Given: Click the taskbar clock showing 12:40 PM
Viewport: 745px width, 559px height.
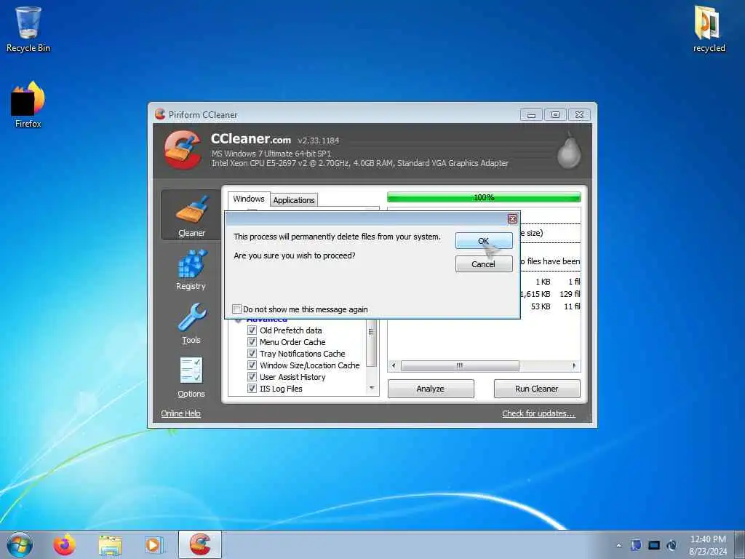Looking at the screenshot, I should click(x=708, y=545).
